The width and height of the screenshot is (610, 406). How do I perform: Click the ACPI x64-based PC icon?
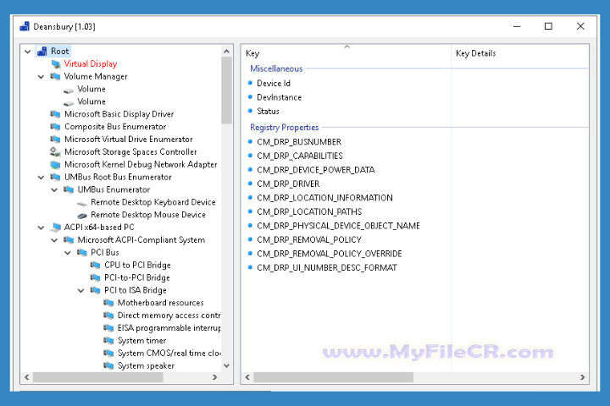pyautogui.click(x=55, y=228)
